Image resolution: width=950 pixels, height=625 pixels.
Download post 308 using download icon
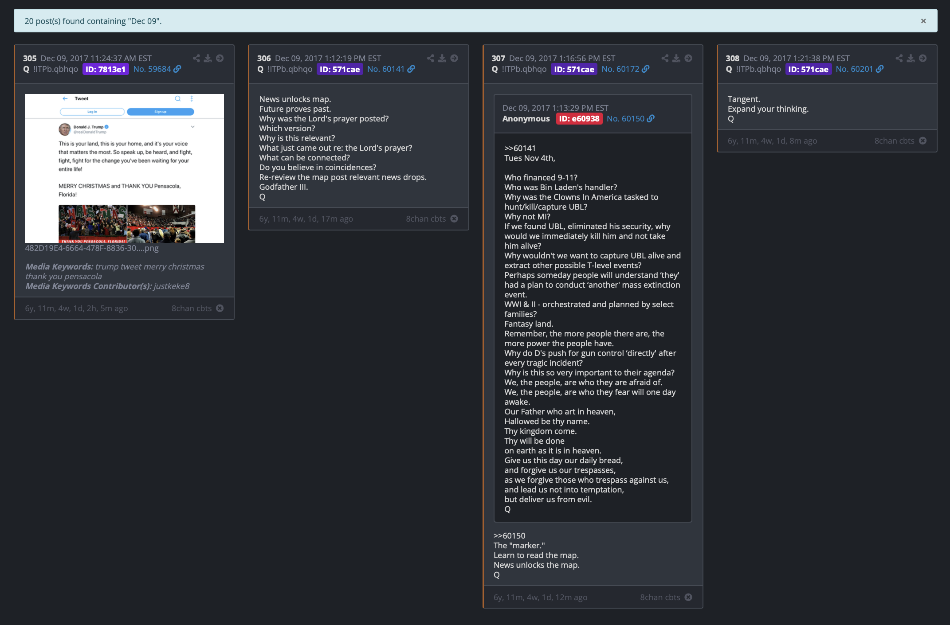click(x=911, y=58)
